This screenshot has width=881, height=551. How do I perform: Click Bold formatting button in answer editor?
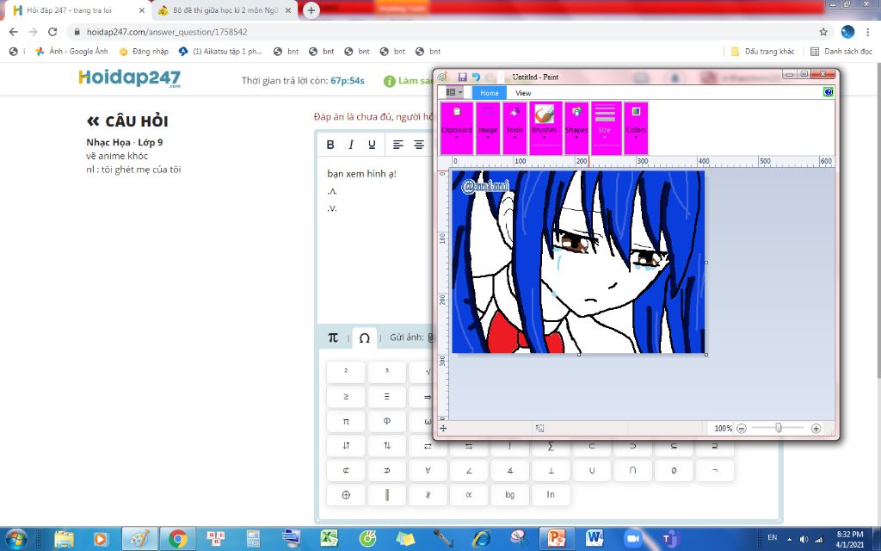[330, 145]
